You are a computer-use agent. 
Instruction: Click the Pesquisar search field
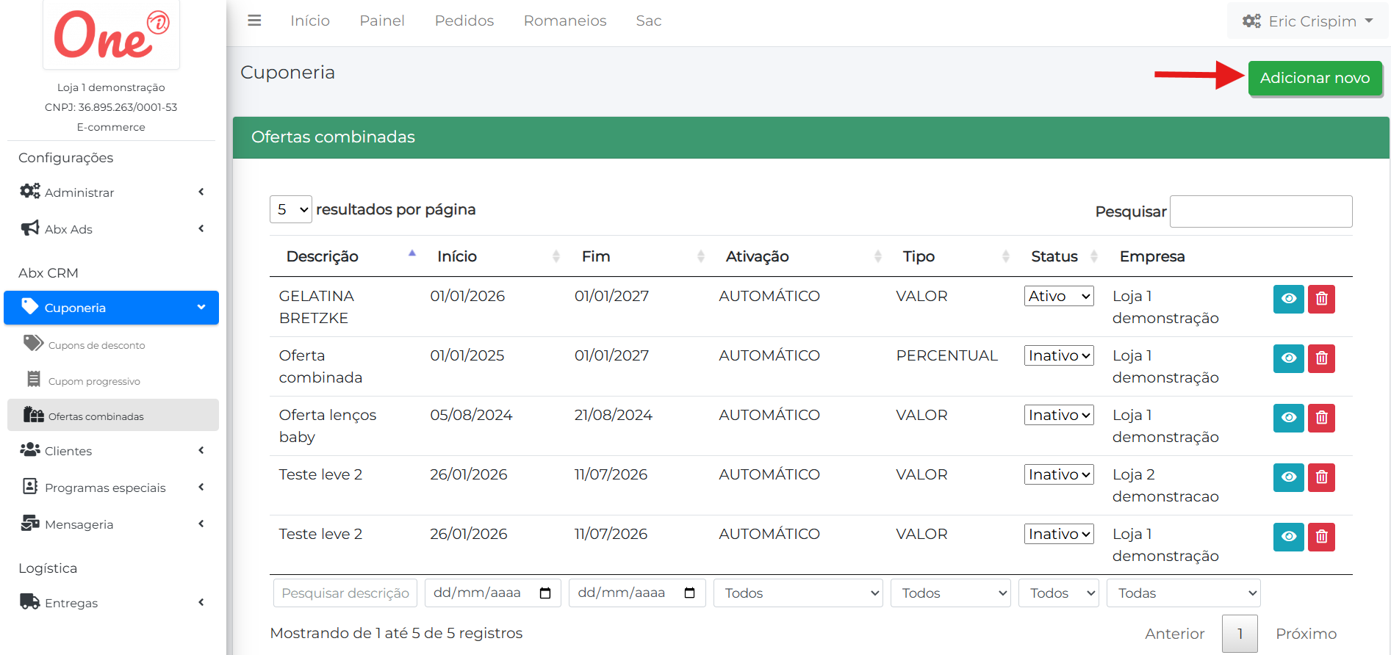click(1260, 211)
